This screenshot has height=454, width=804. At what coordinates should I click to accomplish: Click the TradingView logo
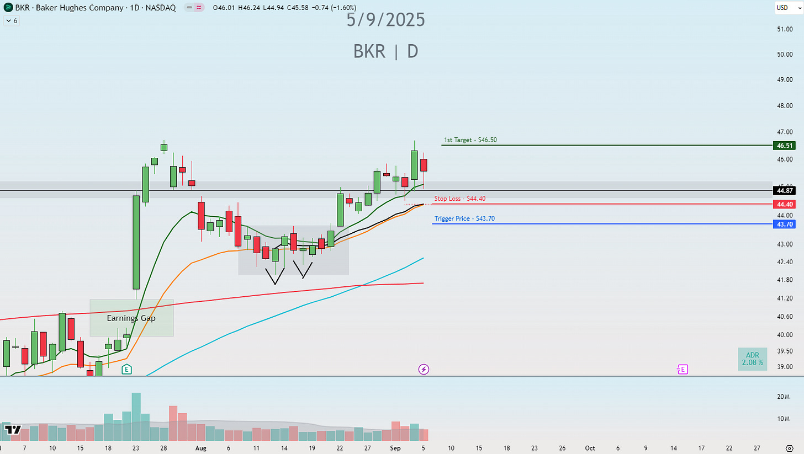point(13,429)
